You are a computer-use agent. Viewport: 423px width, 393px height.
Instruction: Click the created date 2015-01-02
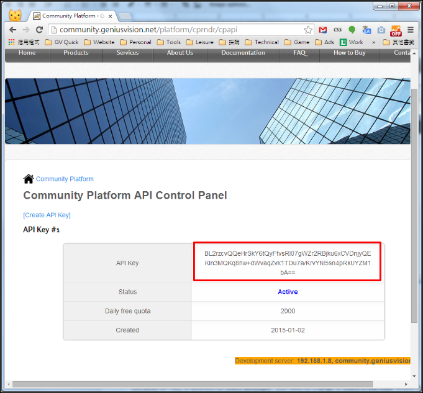coord(288,330)
